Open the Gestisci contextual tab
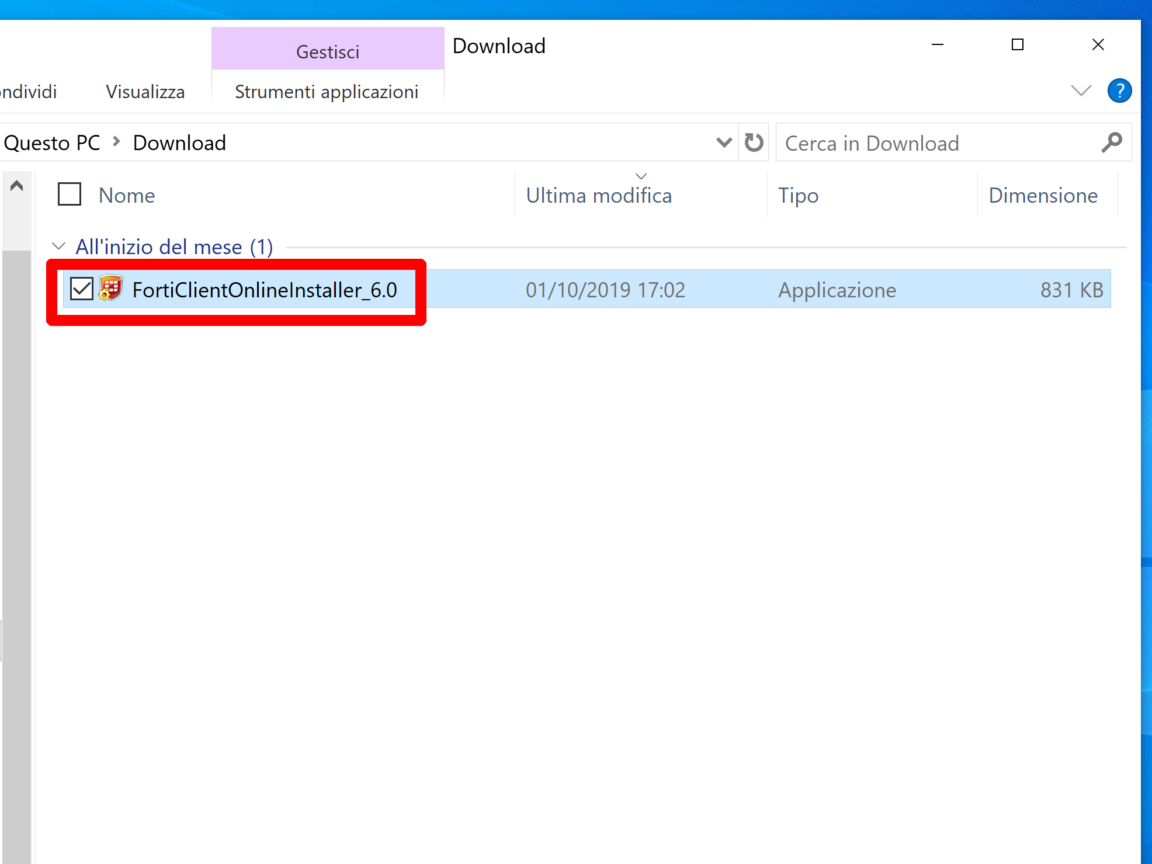 tap(328, 48)
